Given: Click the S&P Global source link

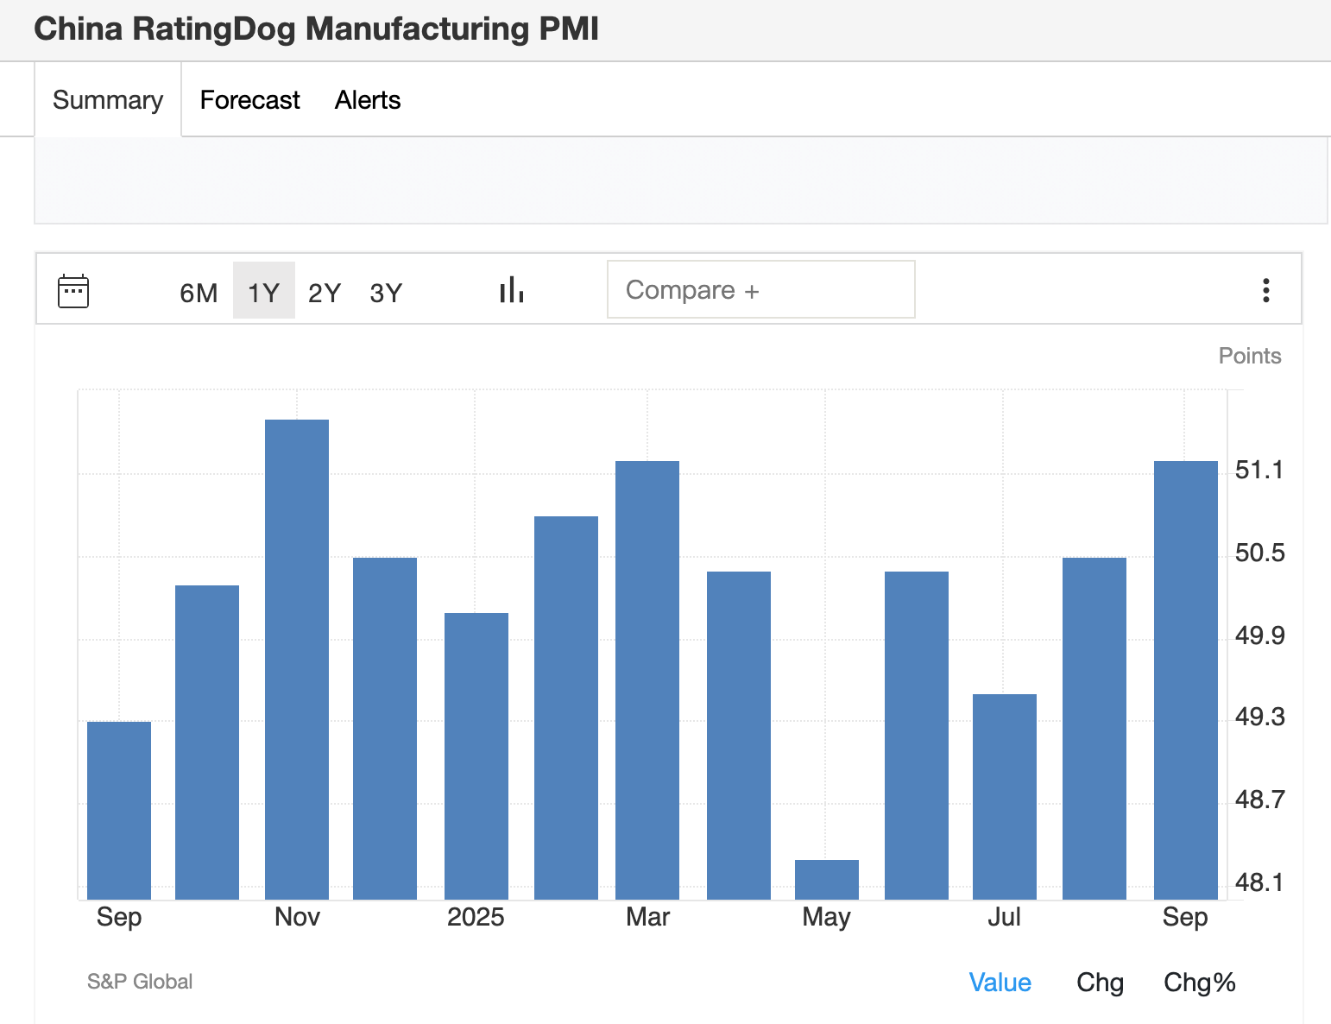Looking at the screenshot, I should click(140, 982).
